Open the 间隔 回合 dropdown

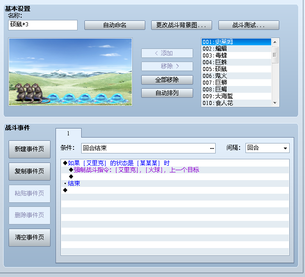pos(268,148)
